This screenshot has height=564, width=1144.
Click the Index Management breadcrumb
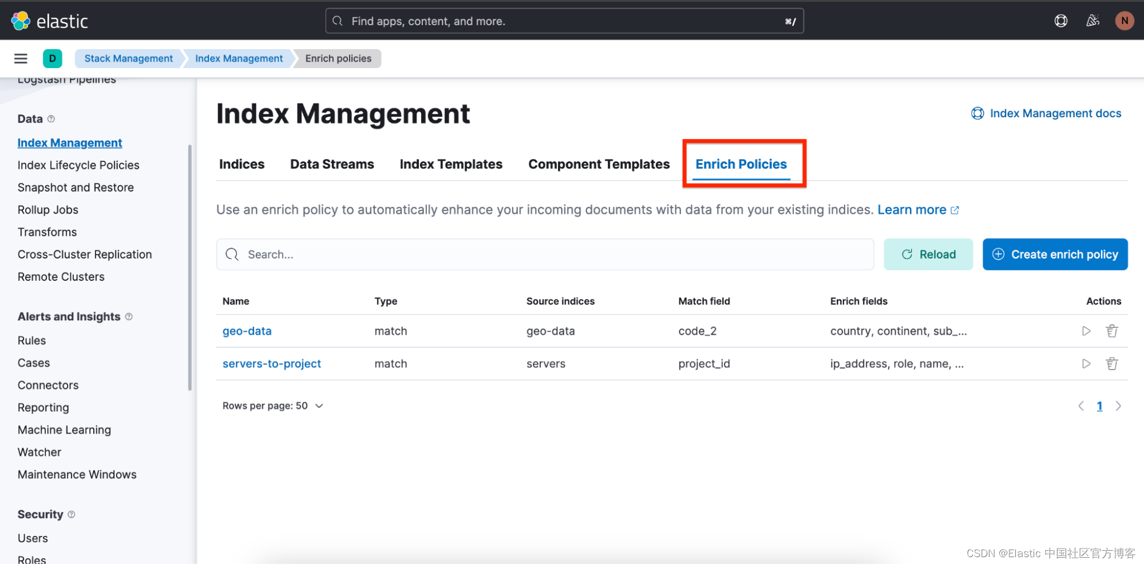pos(239,58)
